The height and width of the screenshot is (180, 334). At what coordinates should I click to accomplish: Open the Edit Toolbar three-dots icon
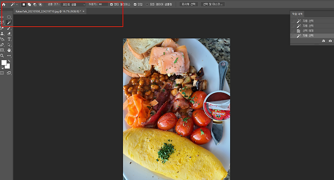click(9, 56)
